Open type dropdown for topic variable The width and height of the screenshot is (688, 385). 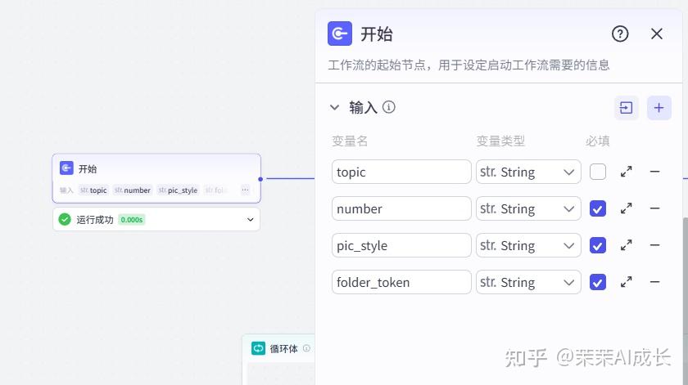(x=528, y=172)
